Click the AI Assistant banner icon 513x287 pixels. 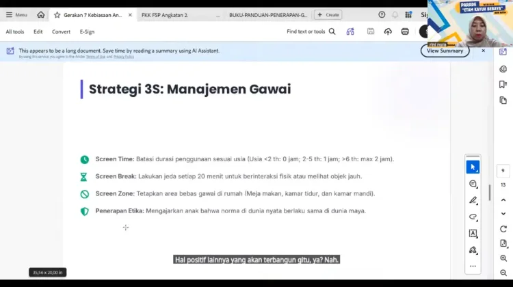[10, 51]
